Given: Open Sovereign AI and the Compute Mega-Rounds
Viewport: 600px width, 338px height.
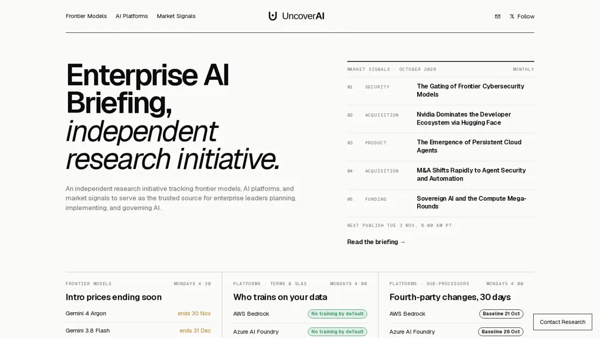Looking at the screenshot, I should (x=472, y=202).
